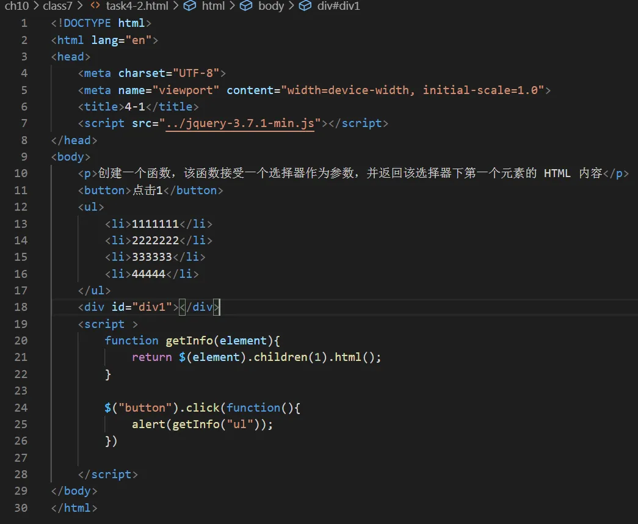Click line number 9 in gutter
Viewport: 638px width, 524px height.
click(x=24, y=157)
